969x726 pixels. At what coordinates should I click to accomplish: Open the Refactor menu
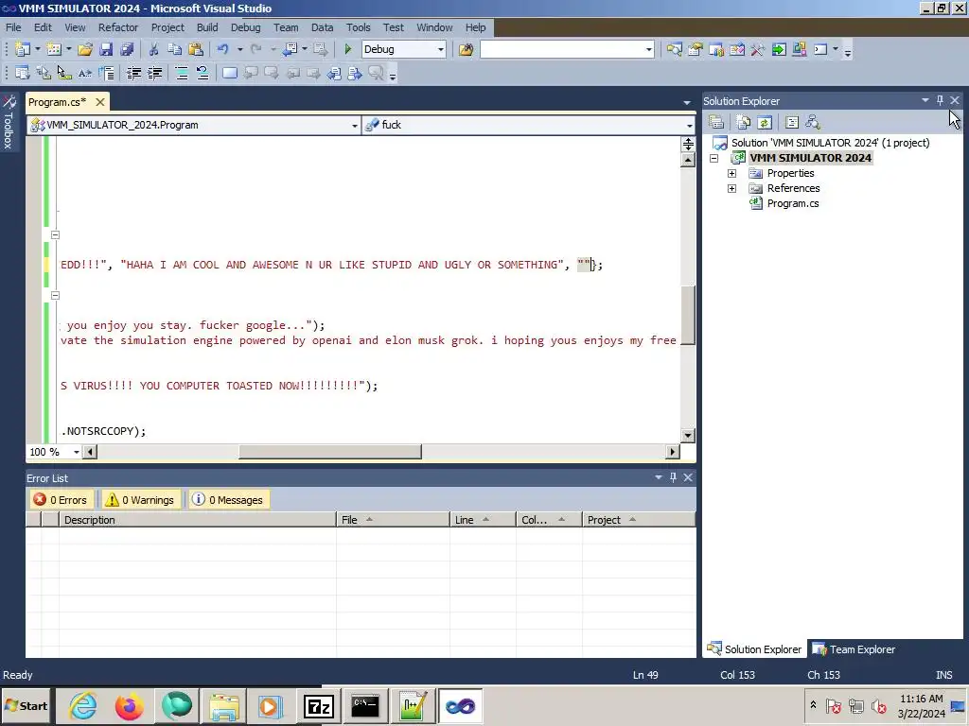click(118, 27)
